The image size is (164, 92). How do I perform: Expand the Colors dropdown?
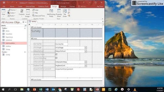12,13
